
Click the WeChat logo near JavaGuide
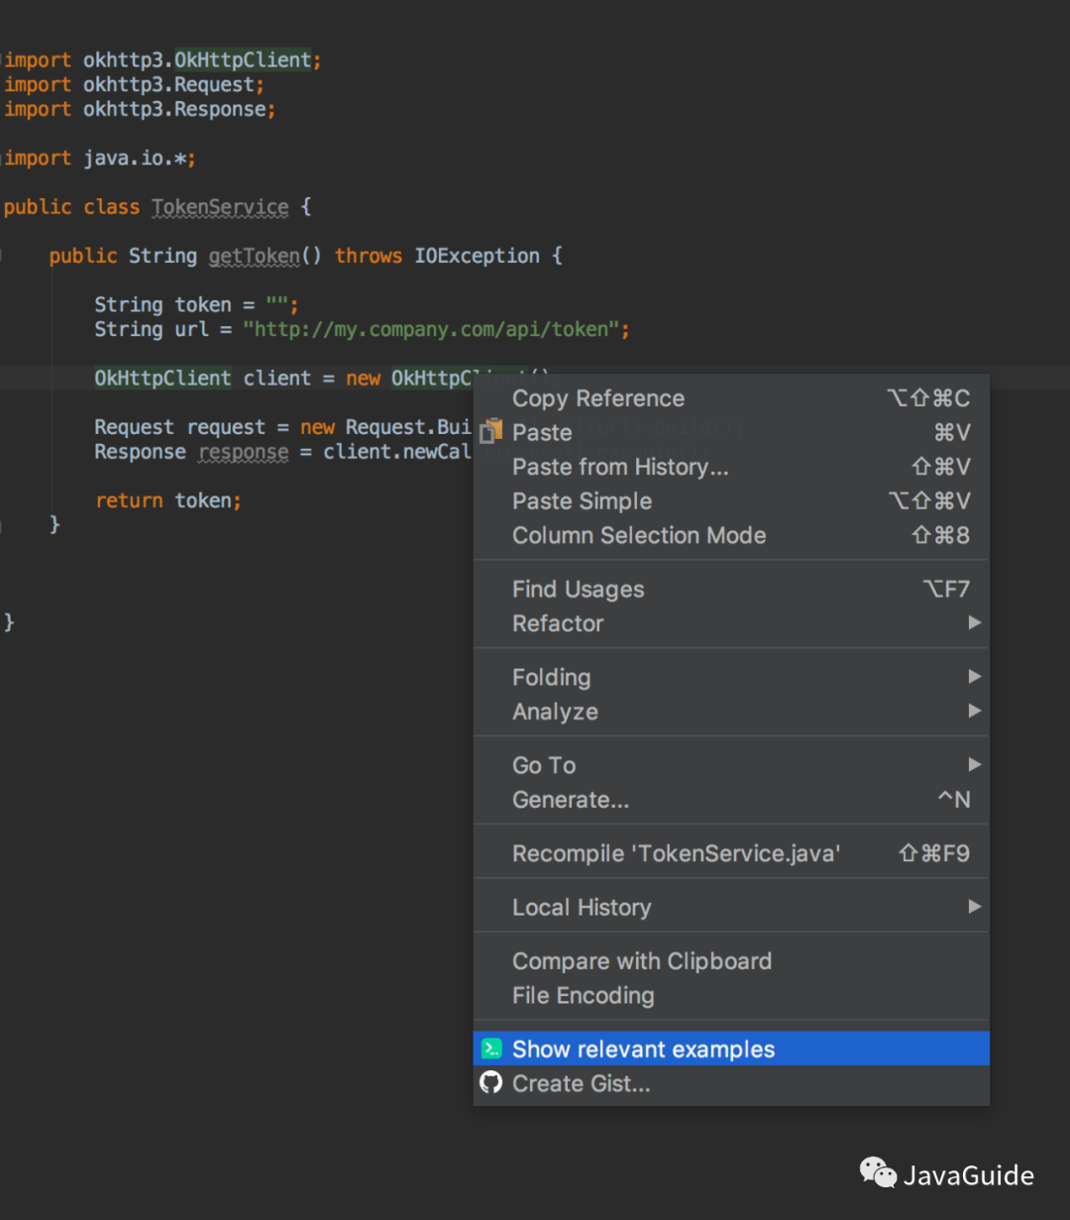point(878,1173)
